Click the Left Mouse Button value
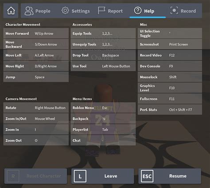 point(116,66)
